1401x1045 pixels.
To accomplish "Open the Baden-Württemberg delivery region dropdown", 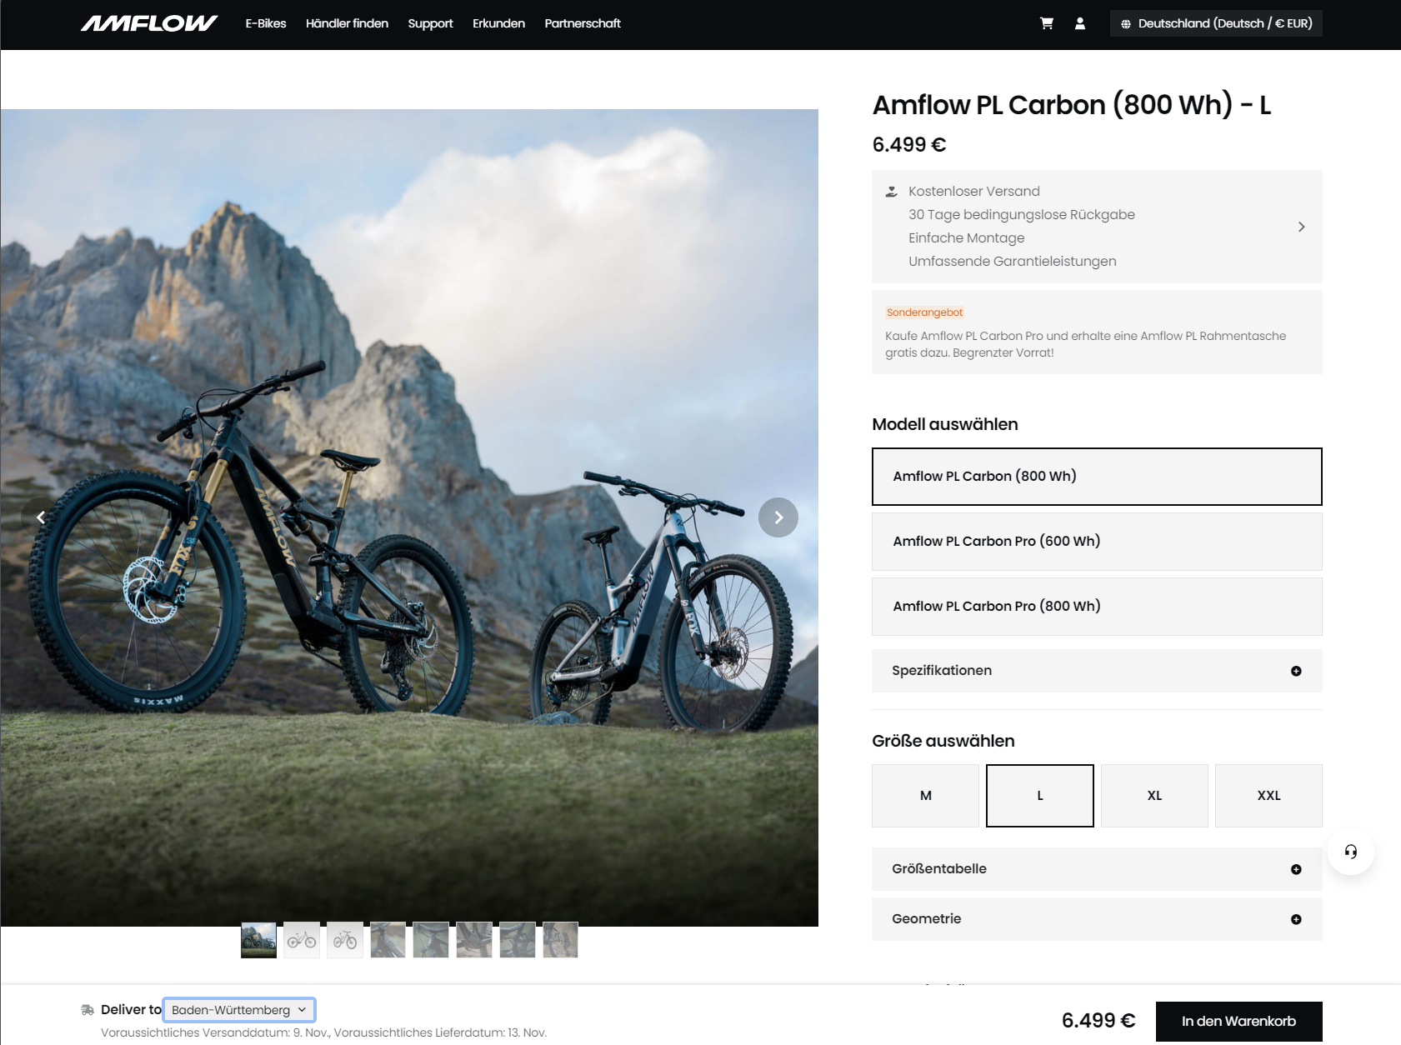I will (239, 1010).
